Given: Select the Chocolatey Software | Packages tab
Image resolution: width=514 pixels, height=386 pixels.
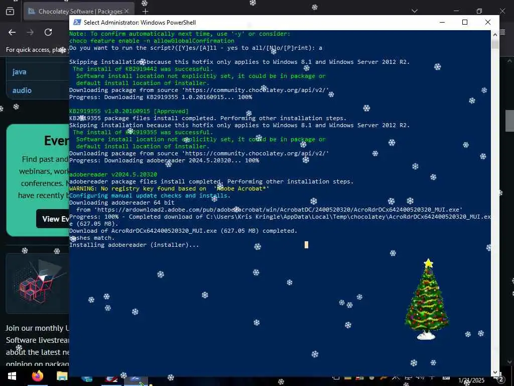Looking at the screenshot, I should click(x=79, y=12).
